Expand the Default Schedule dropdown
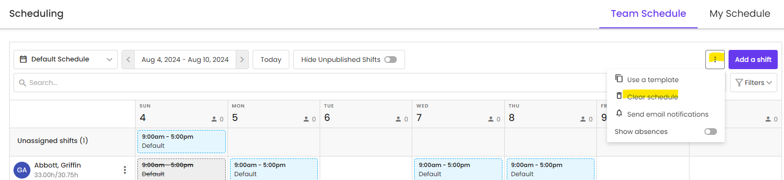 click(x=66, y=60)
